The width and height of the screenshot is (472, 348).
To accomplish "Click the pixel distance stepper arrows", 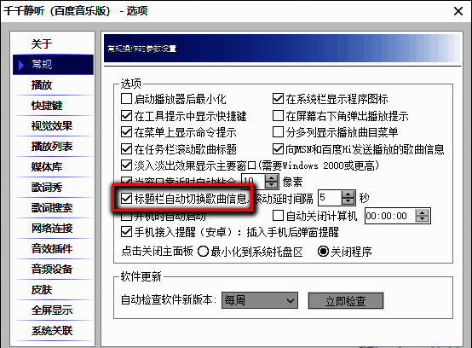I will pos(272,182).
